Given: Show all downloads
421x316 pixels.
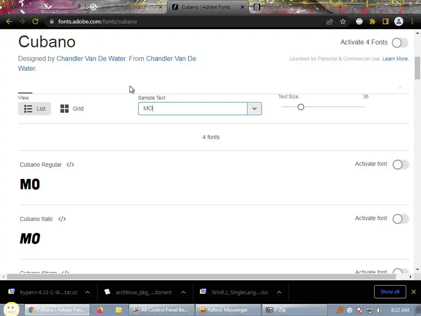Looking at the screenshot, I should point(390,292).
